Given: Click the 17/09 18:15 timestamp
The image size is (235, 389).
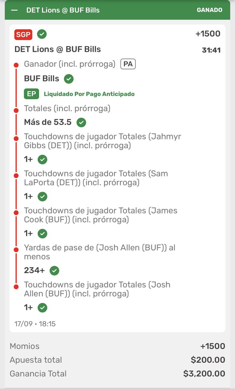Looking at the screenshot, I should (x=35, y=324).
